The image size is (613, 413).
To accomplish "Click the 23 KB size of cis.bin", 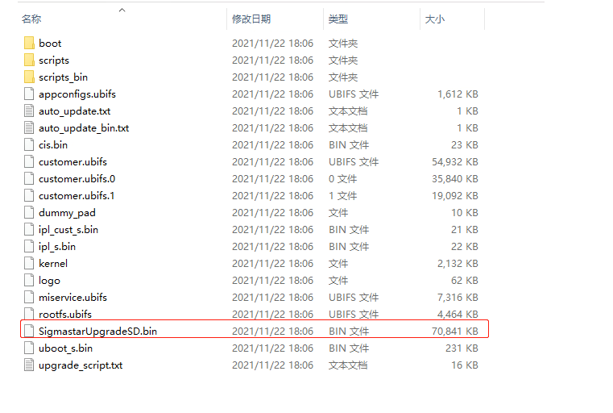I will tap(465, 145).
